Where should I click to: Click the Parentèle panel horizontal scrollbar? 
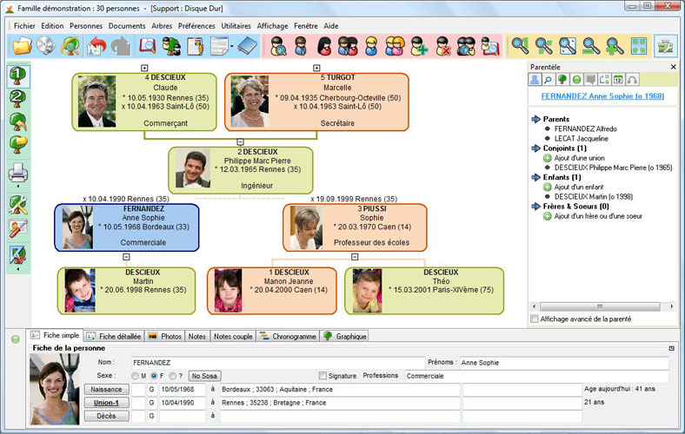tap(602, 306)
